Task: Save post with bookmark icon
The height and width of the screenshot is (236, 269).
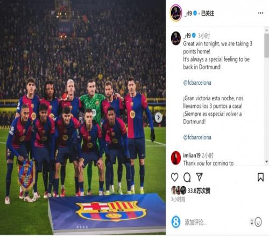Action: point(260,177)
